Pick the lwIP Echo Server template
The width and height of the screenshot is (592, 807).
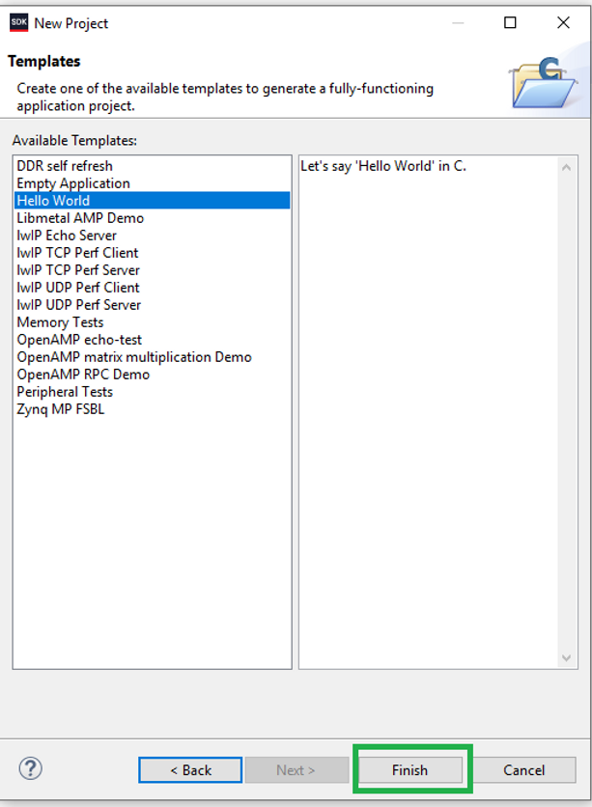(x=67, y=236)
